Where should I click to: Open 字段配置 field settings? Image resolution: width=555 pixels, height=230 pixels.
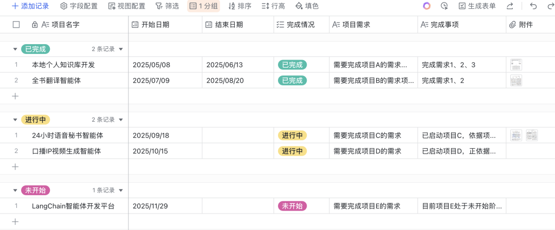point(78,6)
